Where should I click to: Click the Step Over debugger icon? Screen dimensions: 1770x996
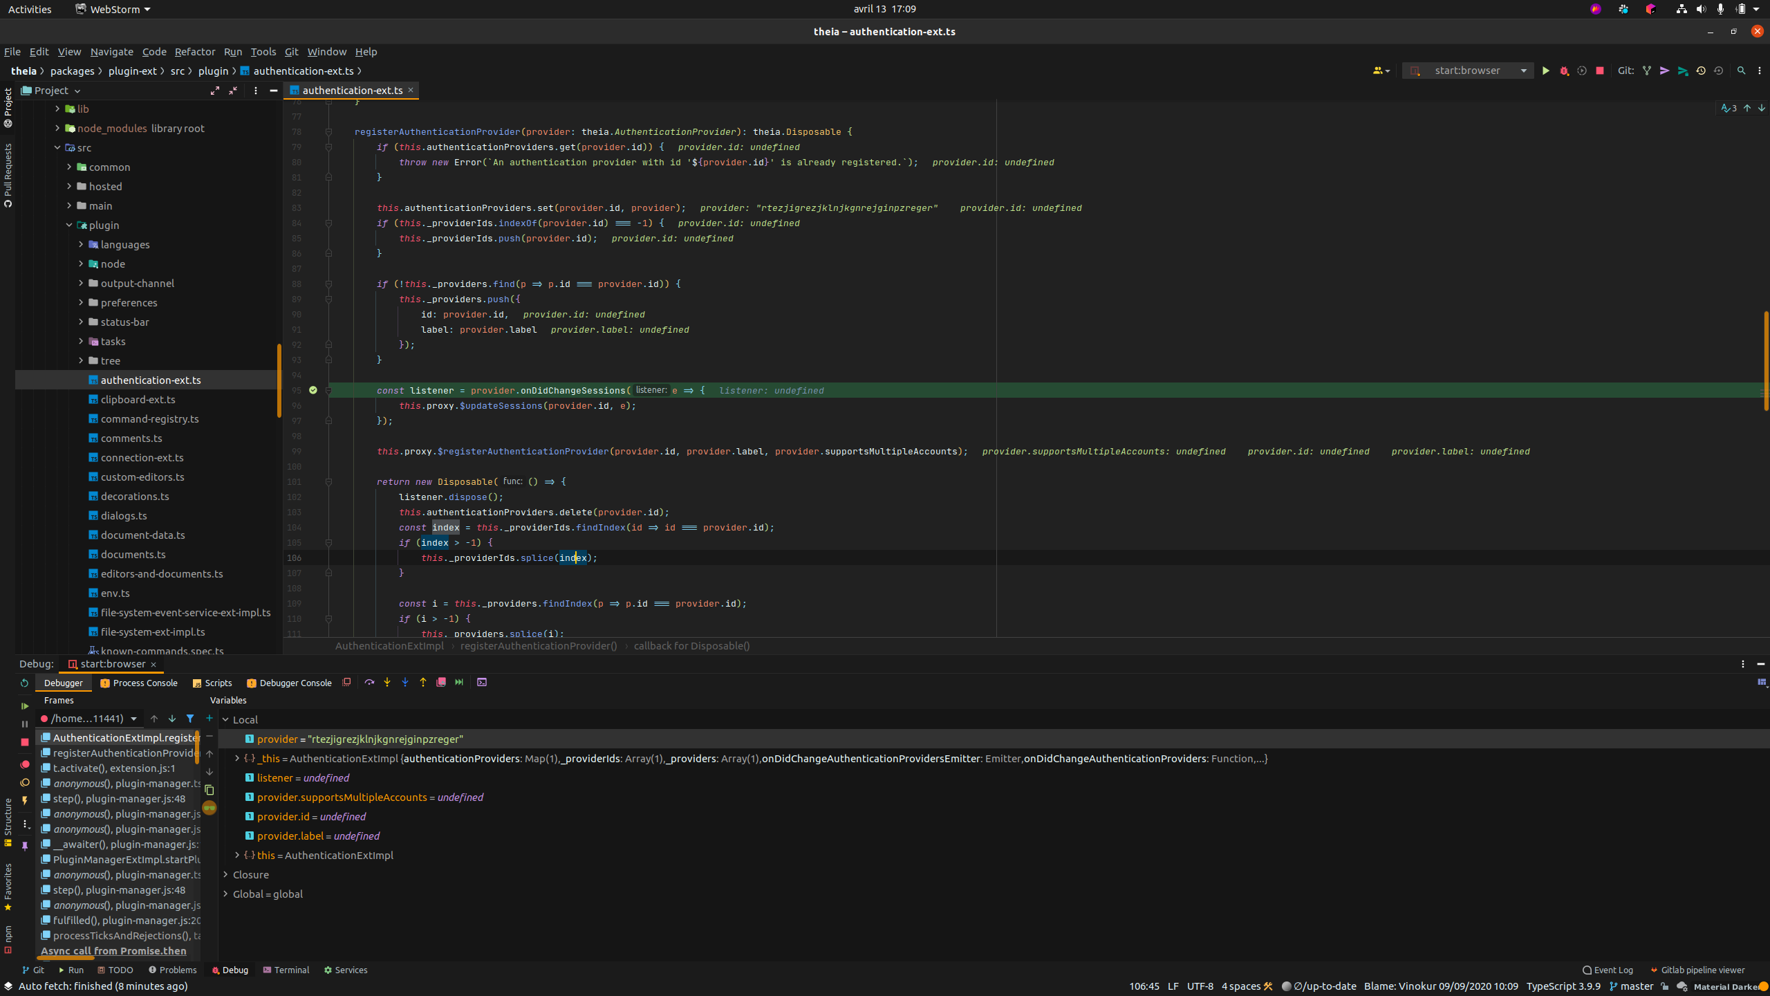tap(369, 682)
